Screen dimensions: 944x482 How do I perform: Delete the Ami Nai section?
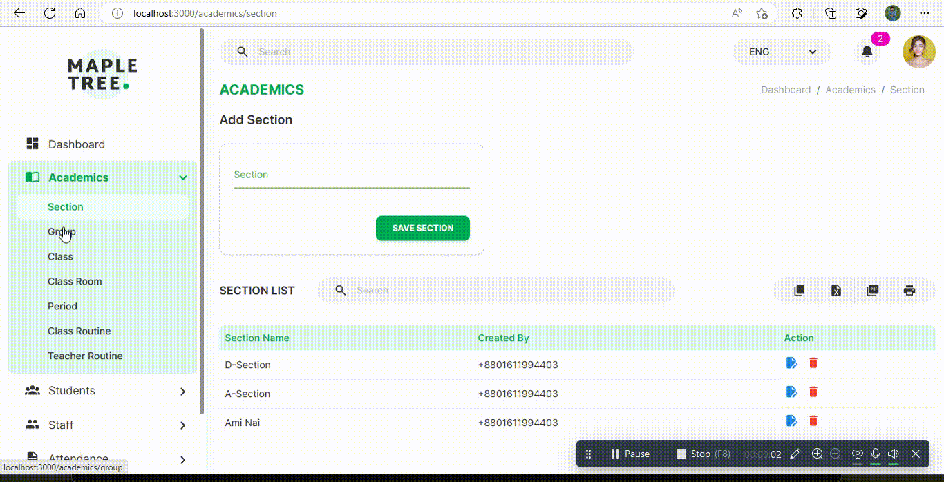coord(813,421)
